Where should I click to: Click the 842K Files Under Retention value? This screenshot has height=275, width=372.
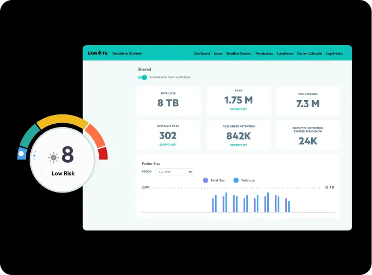[x=239, y=136]
